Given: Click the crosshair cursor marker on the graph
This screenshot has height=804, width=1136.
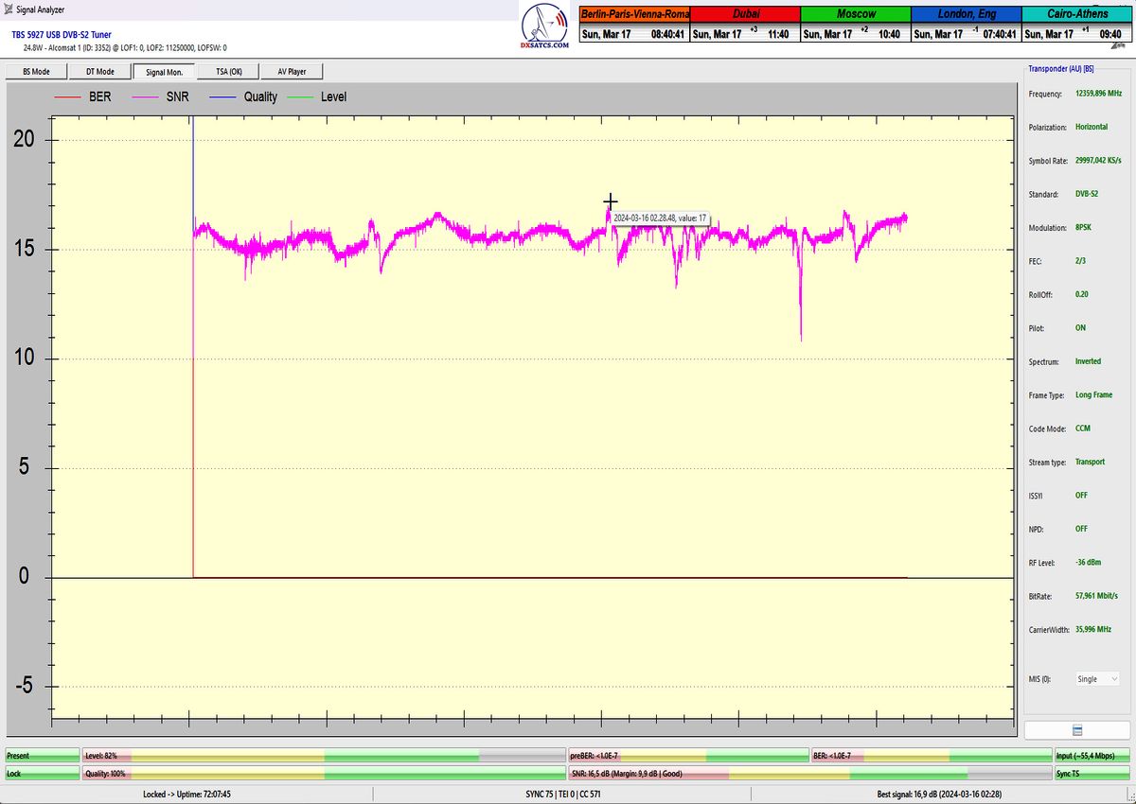Looking at the screenshot, I should click(611, 201).
